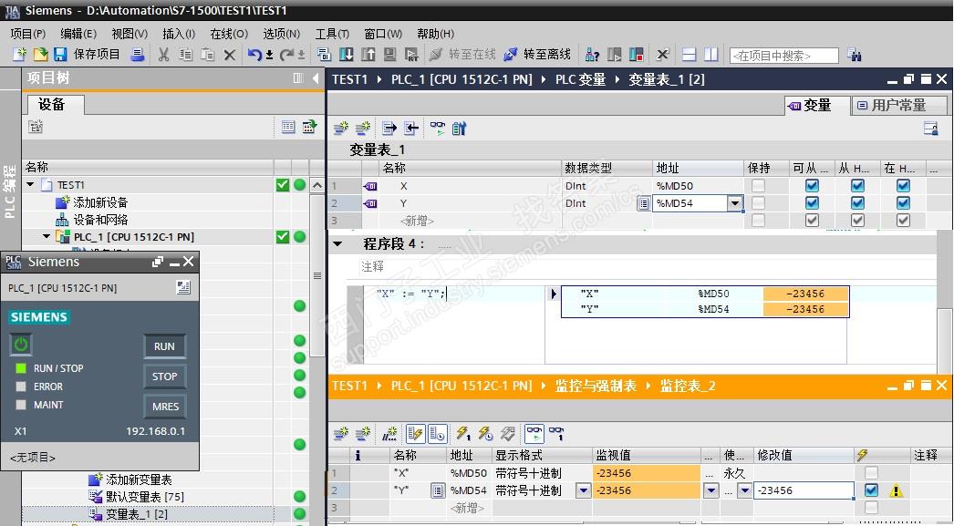The image size is (954, 526).
Task: Click the expand arrow beside X monitoring values
Action: (x=553, y=294)
